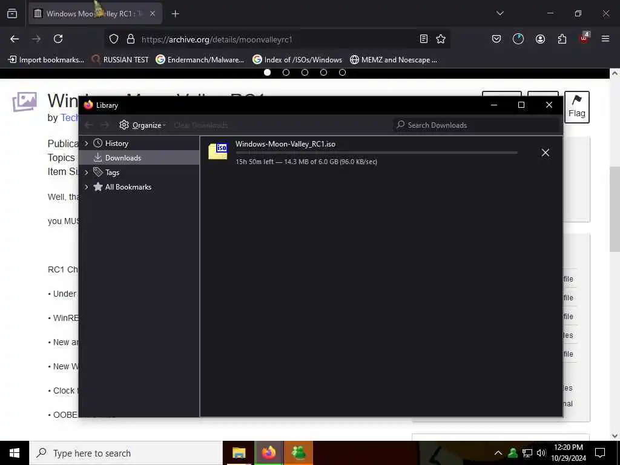Click the archive.org URL address field

[x=277, y=39]
